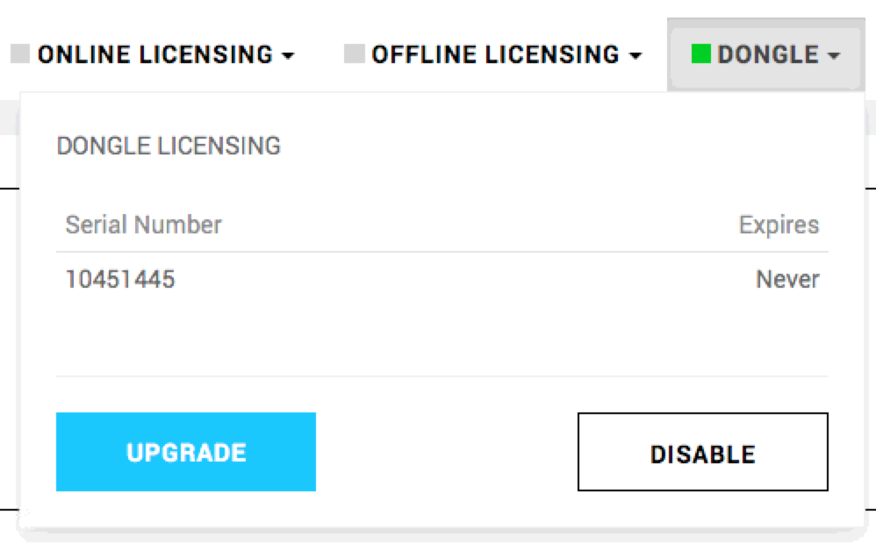The width and height of the screenshot is (876, 544).
Task: Select the Expires column header
Action: click(x=779, y=225)
